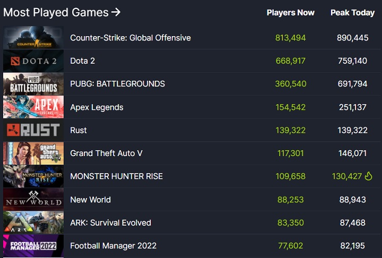Viewport: 382px width, 258px height.
Task: Open the Counter-Strike: Global Offensive title link
Action: click(x=131, y=38)
